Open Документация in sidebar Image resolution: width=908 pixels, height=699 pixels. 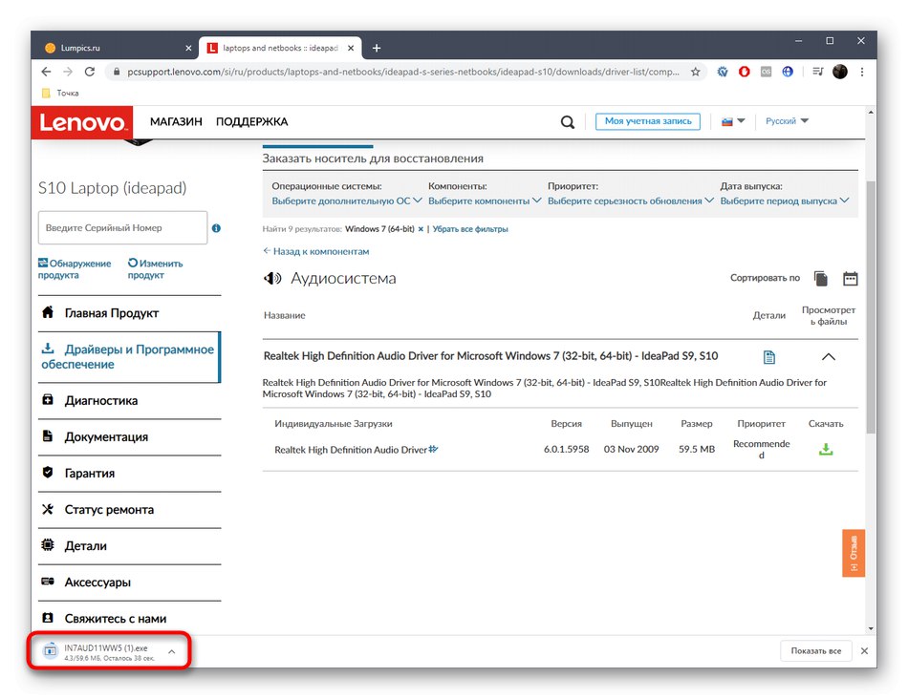tap(130, 437)
